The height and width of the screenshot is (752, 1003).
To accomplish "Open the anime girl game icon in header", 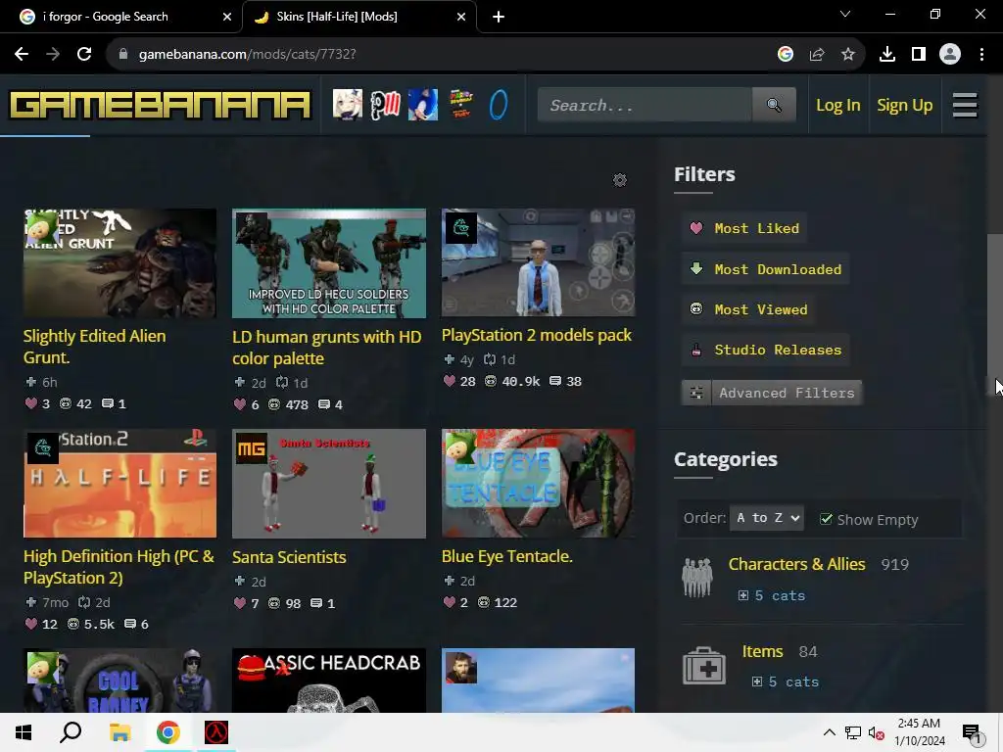I will (348, 105).
